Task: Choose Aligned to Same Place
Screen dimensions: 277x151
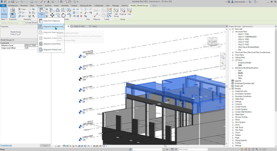Action: (x=52, y=44)
